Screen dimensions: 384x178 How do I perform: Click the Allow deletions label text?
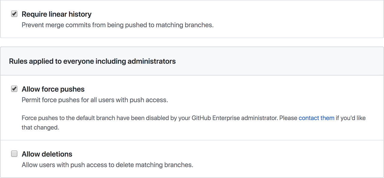tap(47, 154)
